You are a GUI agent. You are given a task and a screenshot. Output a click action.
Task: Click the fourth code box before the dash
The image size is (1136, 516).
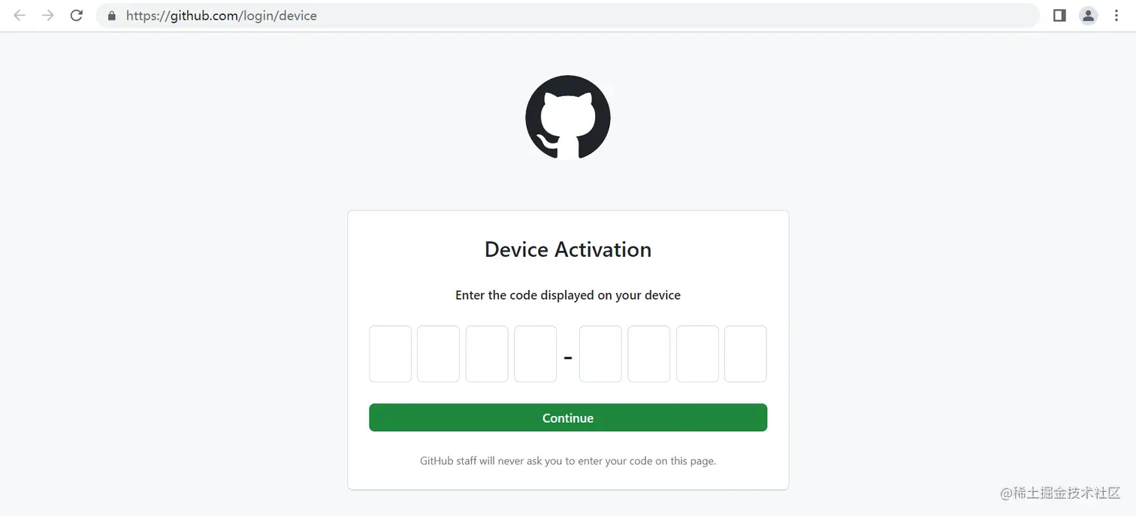[535, 354]
